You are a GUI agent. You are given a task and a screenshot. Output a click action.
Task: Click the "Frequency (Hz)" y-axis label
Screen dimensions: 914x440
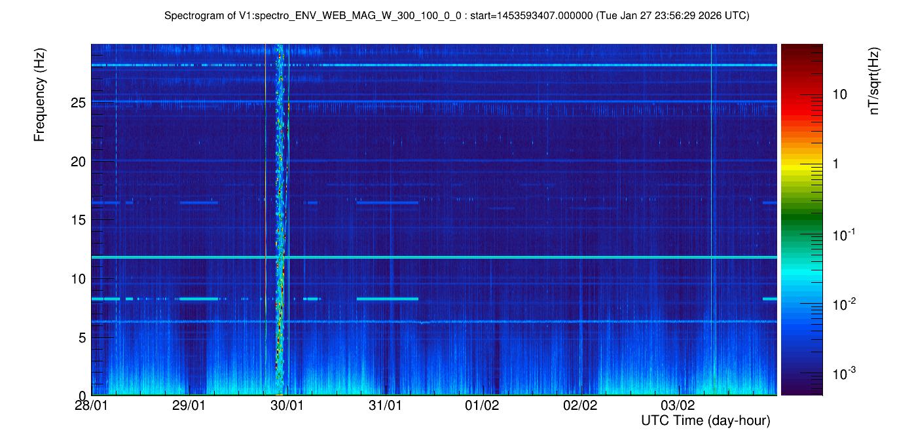click(x=40, y=99)
